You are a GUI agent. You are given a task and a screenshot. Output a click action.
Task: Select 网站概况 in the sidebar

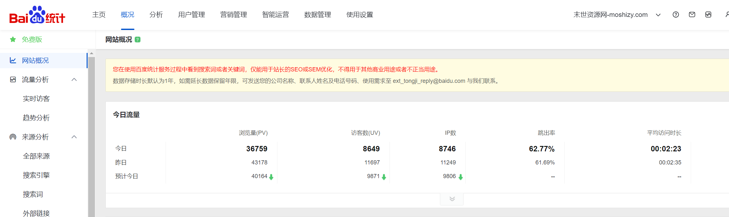(x=35, y=61)
